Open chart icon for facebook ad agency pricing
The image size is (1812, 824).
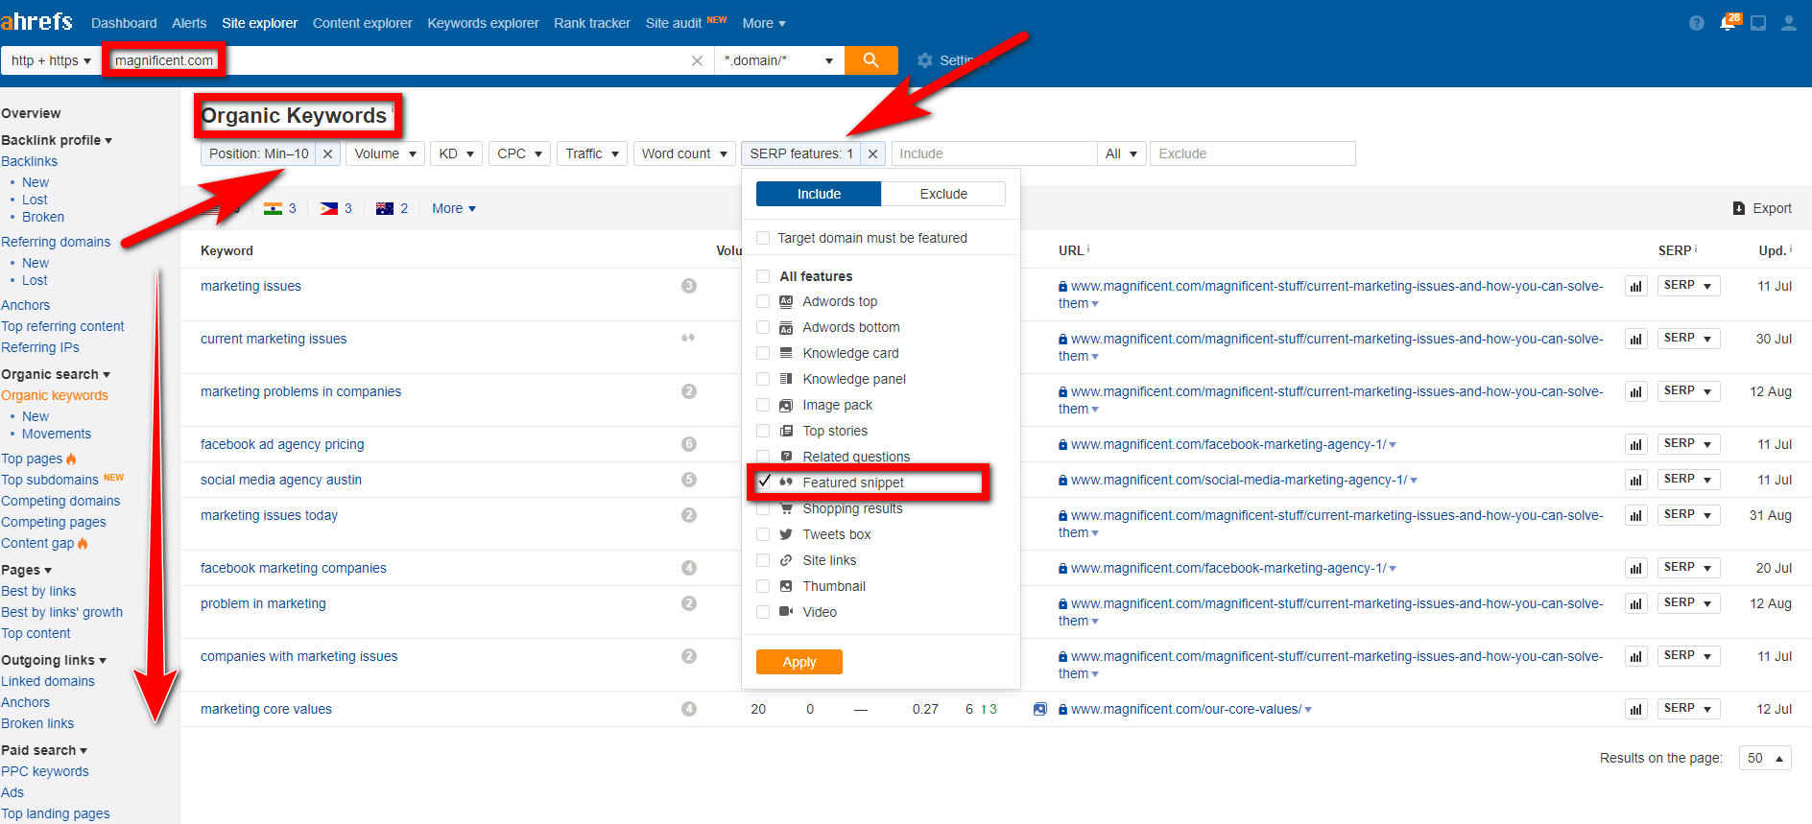(x=1635, y=444)
